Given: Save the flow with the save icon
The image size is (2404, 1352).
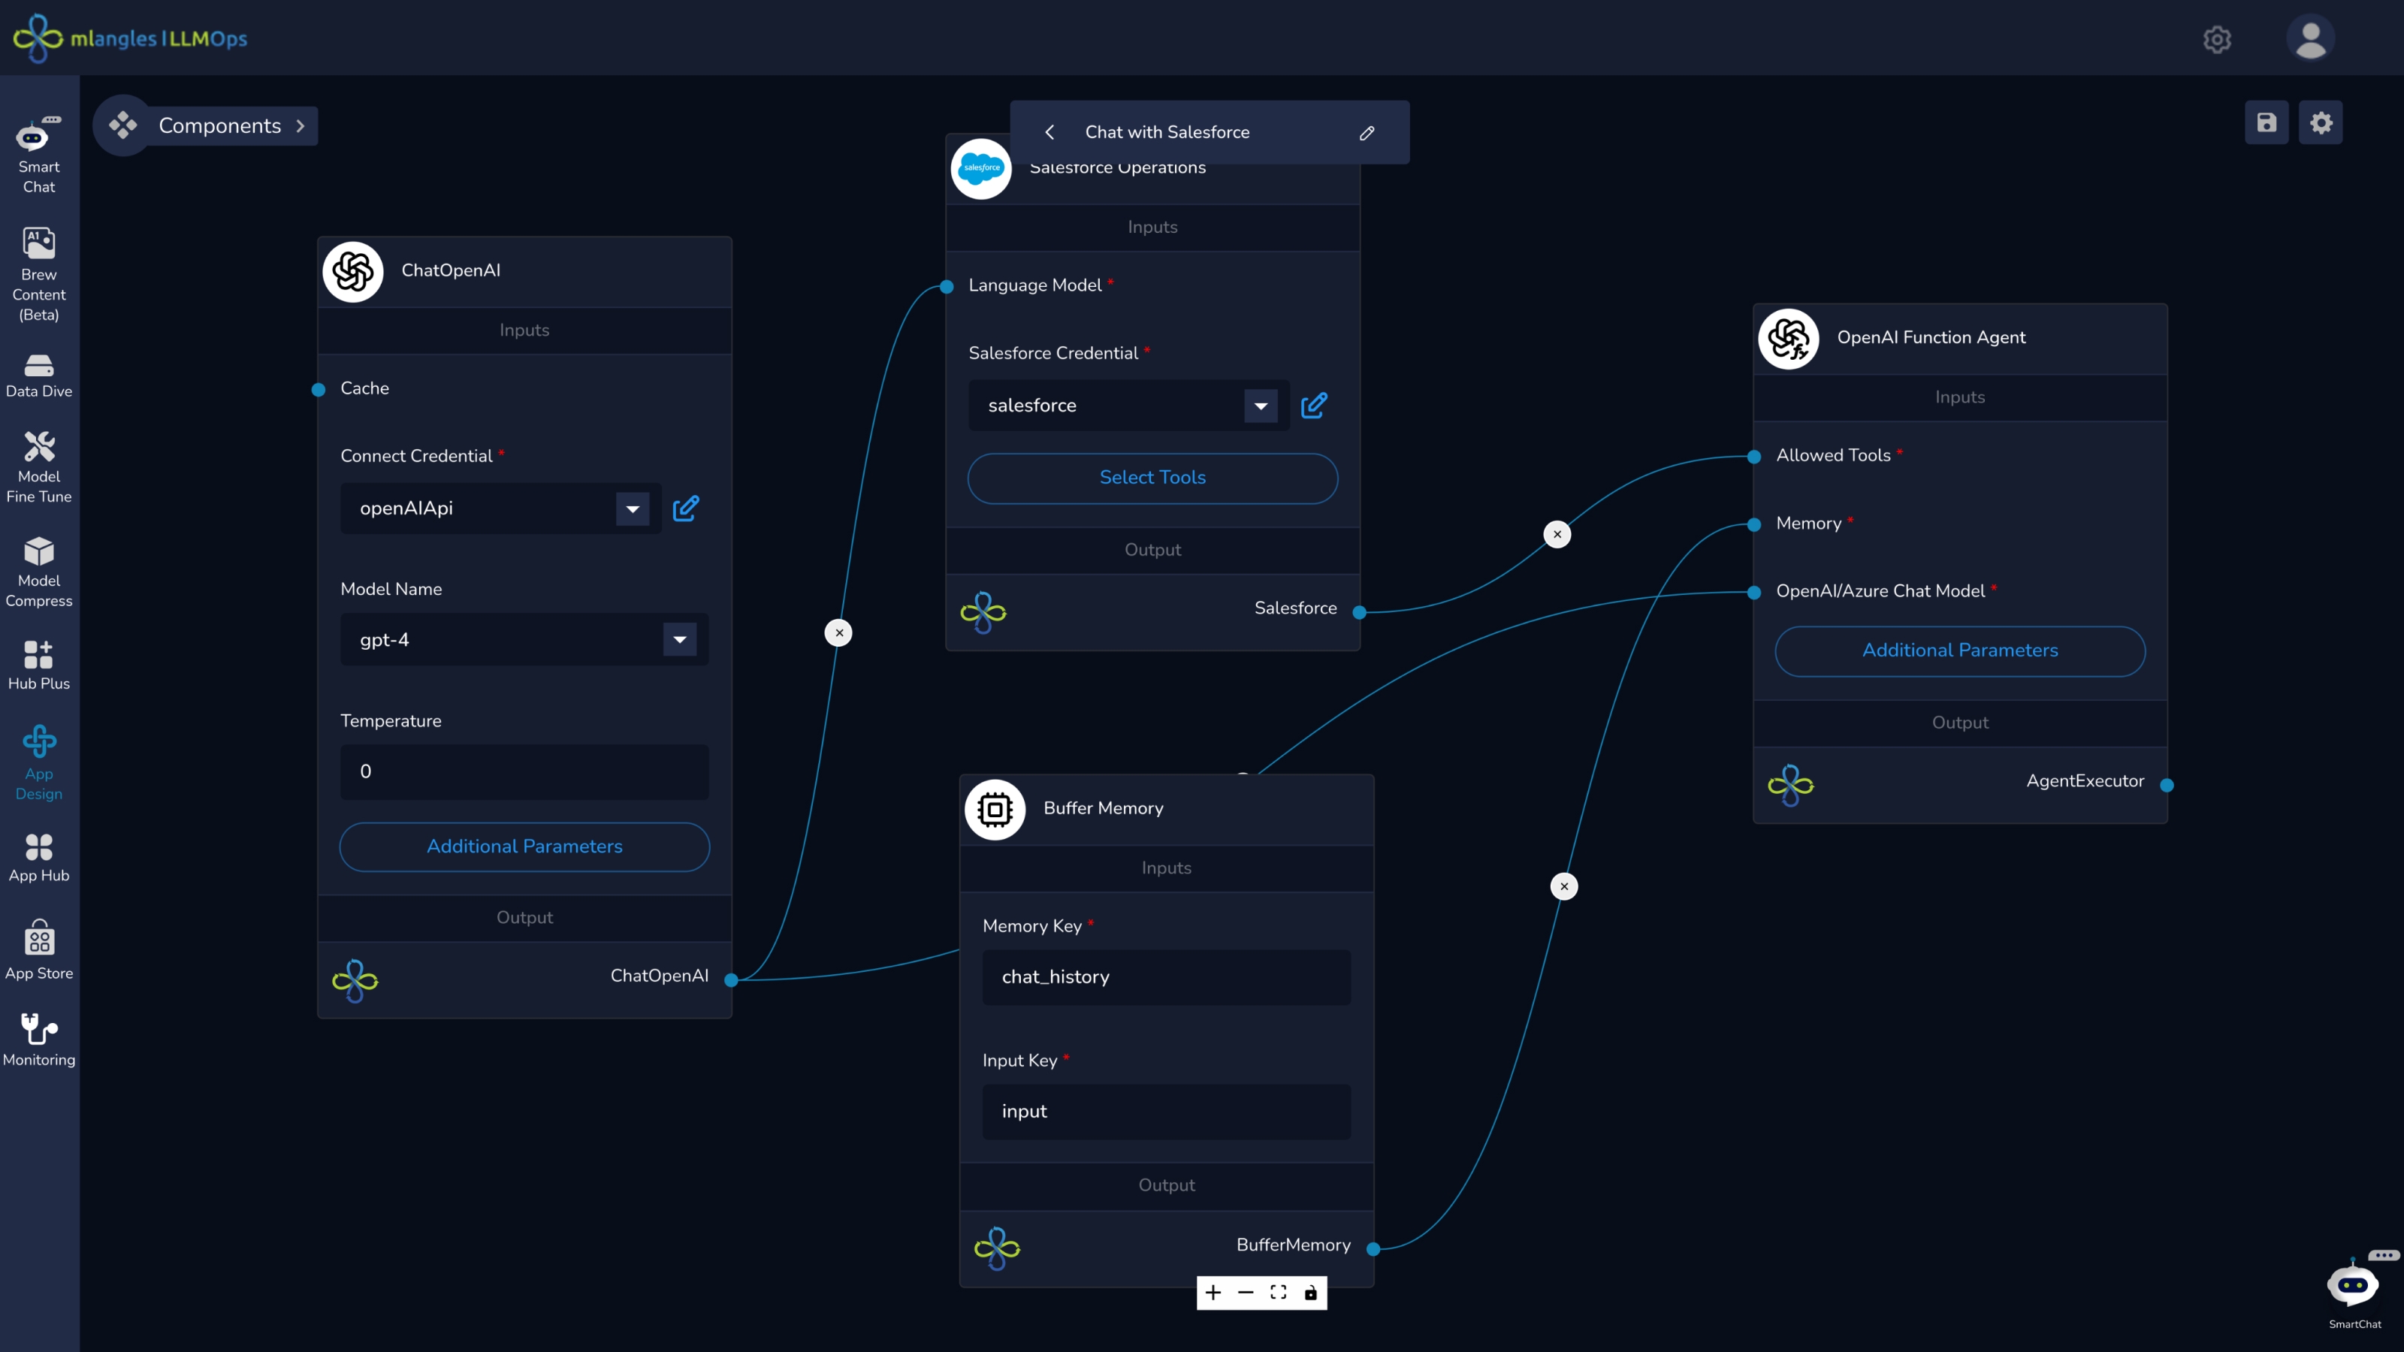Looking at the screenshot, I should pyautogui.click(x=2266, y=122).
